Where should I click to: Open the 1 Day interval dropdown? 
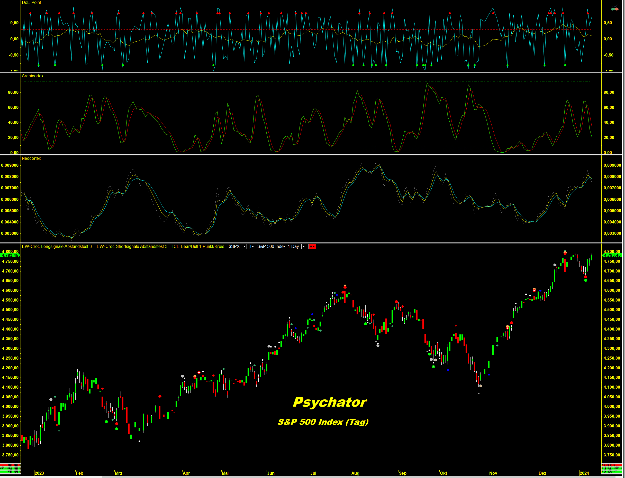click(304, 246)
